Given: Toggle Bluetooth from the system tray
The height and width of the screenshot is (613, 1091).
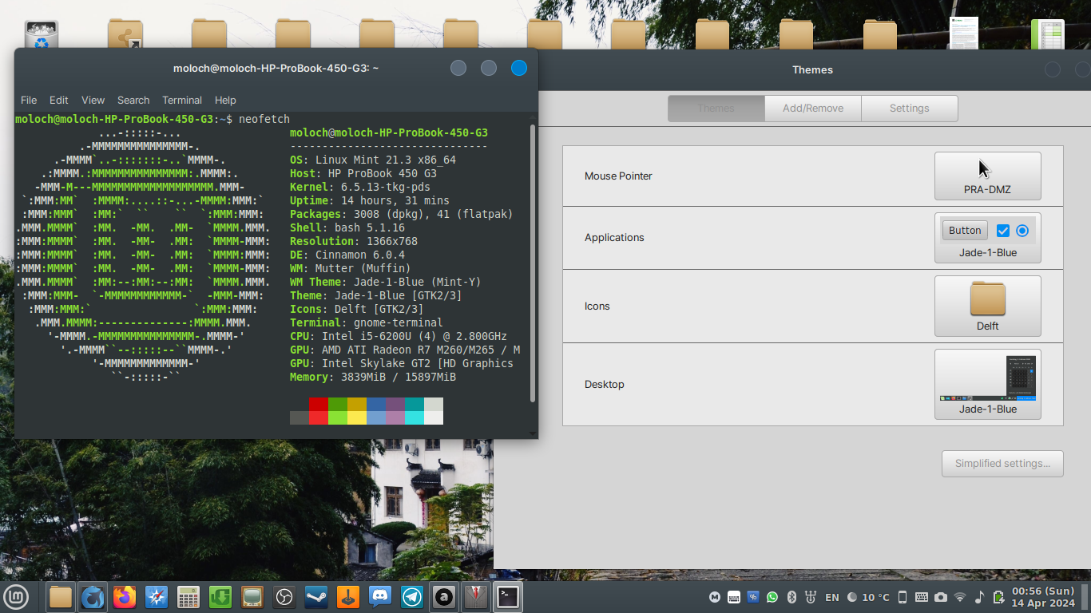Looking at the screenshot, I should [x=791, y=596].
